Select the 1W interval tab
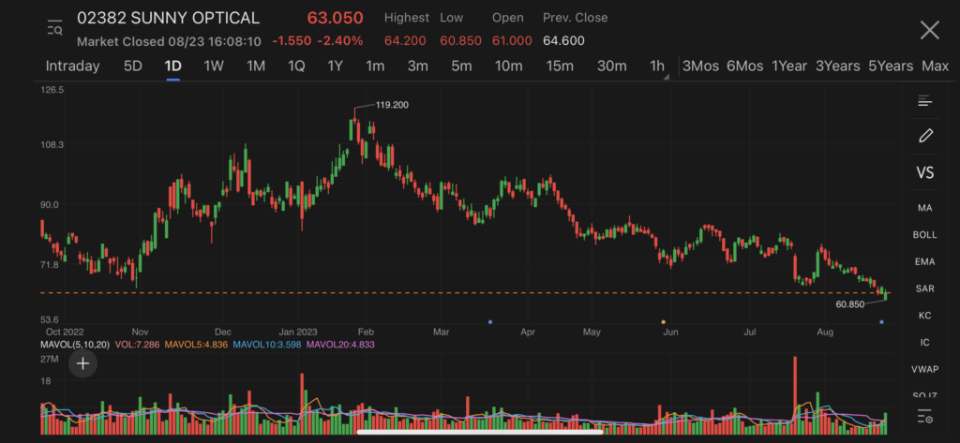 [x=214, y=66]
